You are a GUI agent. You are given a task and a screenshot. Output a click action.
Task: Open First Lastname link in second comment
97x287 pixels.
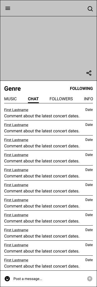click(16, 125)
